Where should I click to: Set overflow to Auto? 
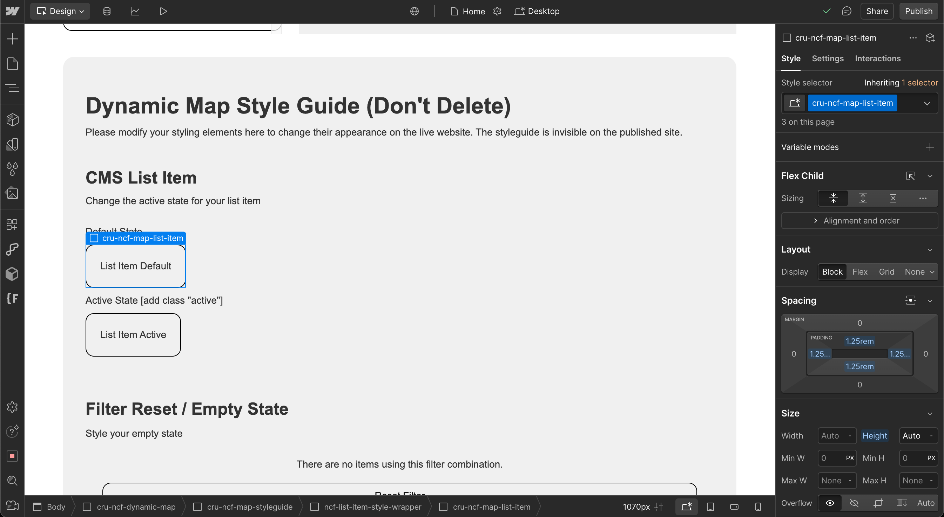tap(926, 503)
